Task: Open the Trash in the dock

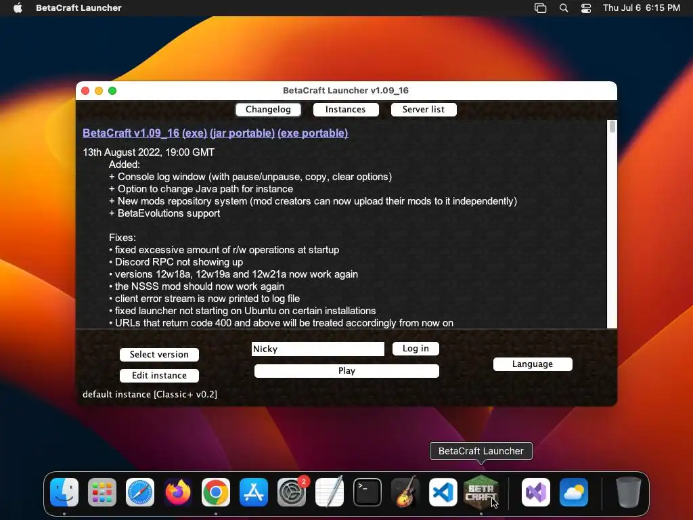Action: (629, 492)
